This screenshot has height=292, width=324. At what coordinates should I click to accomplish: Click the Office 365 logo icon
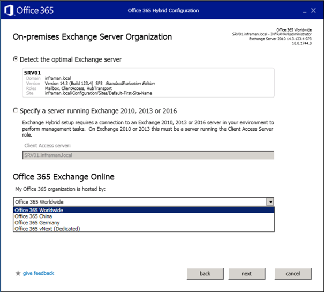coord(9,10)
